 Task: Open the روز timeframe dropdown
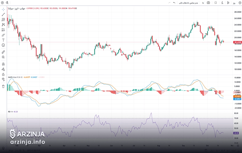234,3
